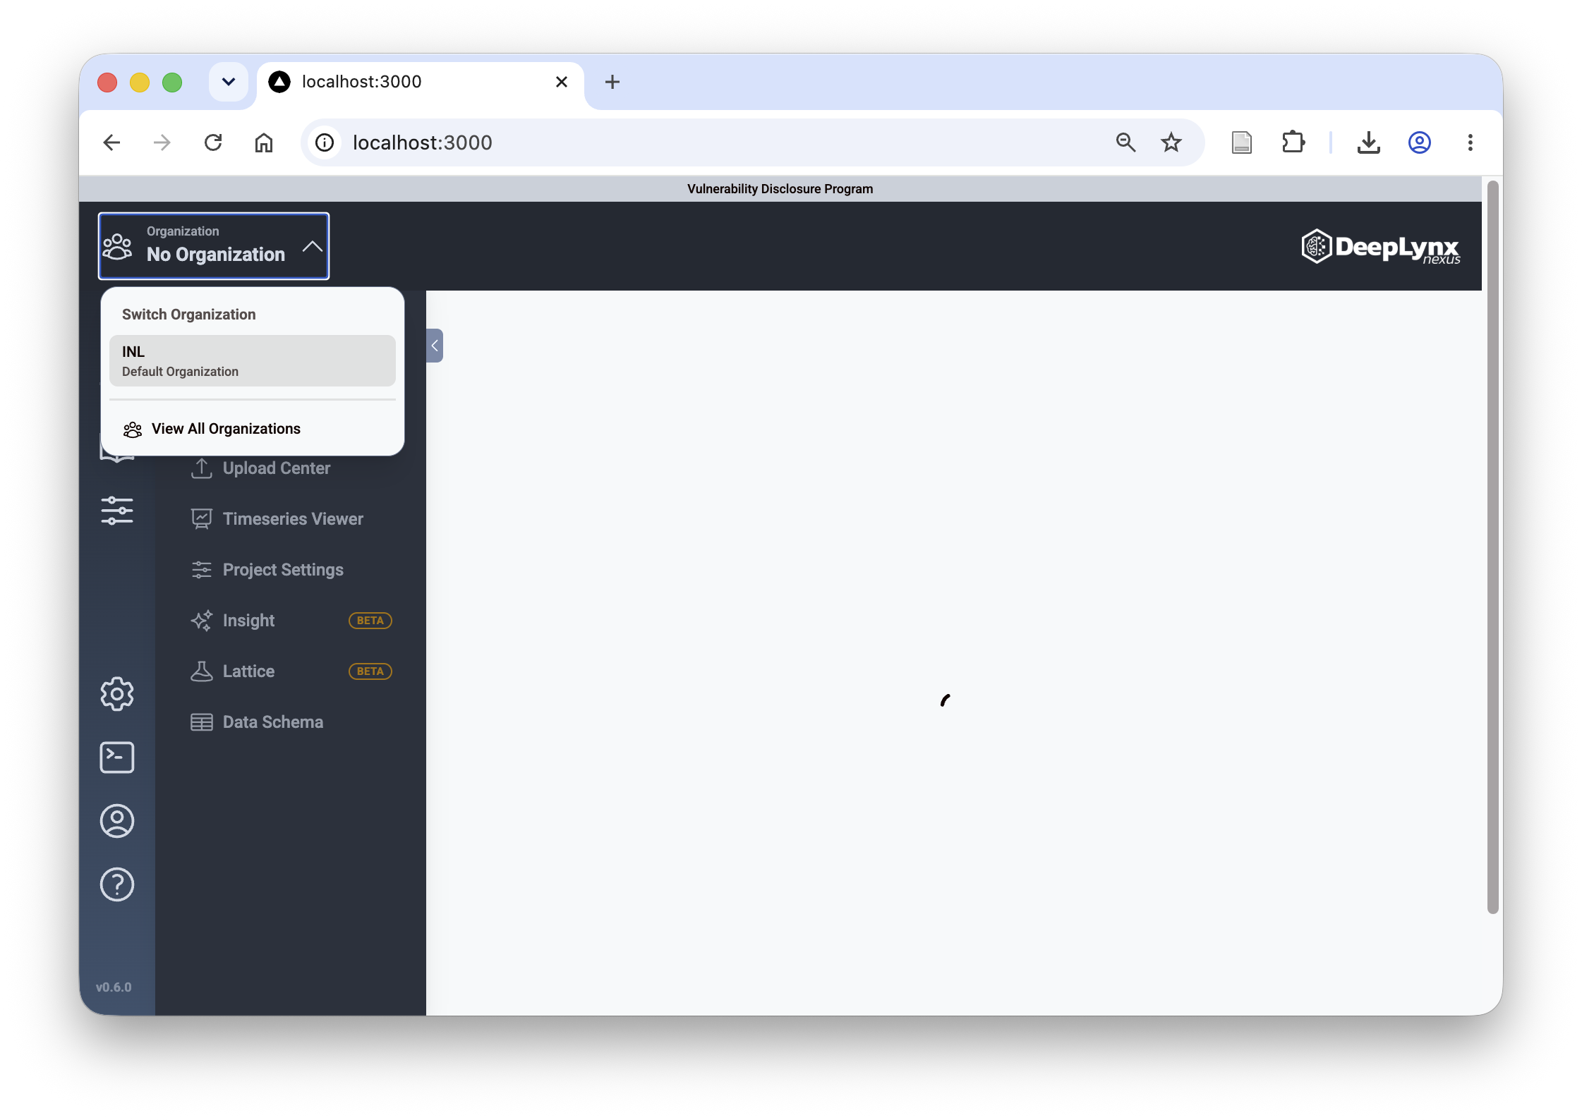
Task: Bookmark this page with the star
Action: (1171, 142)
